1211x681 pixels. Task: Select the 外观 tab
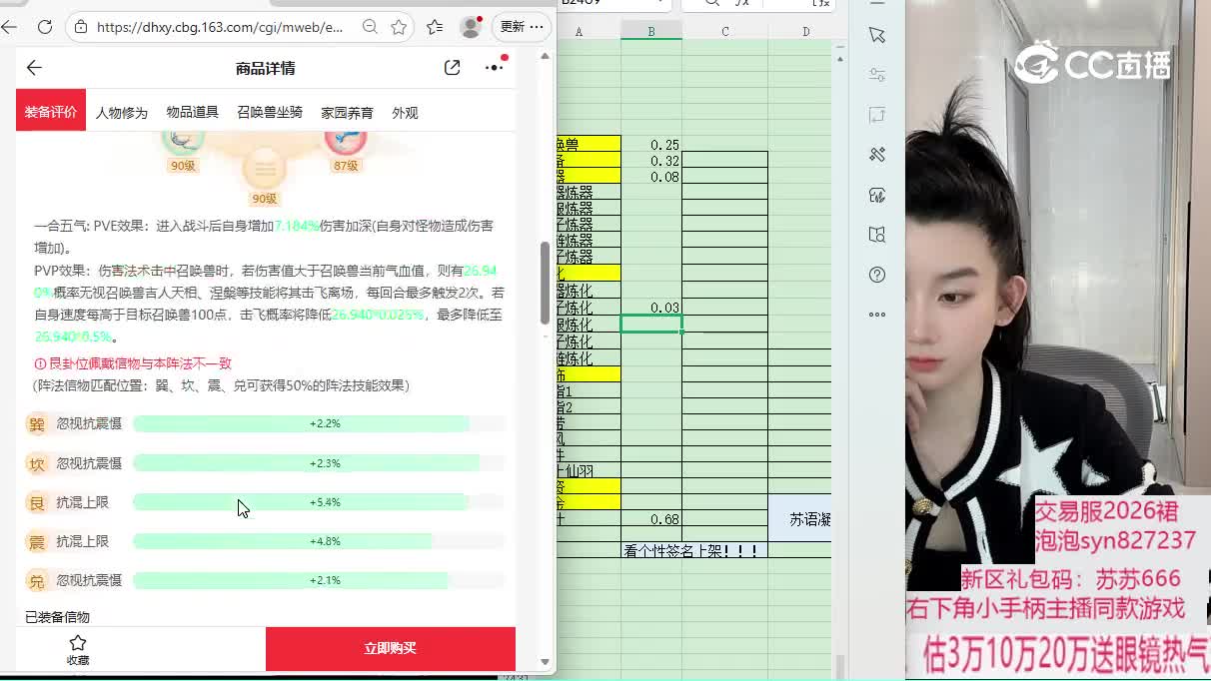405,113
